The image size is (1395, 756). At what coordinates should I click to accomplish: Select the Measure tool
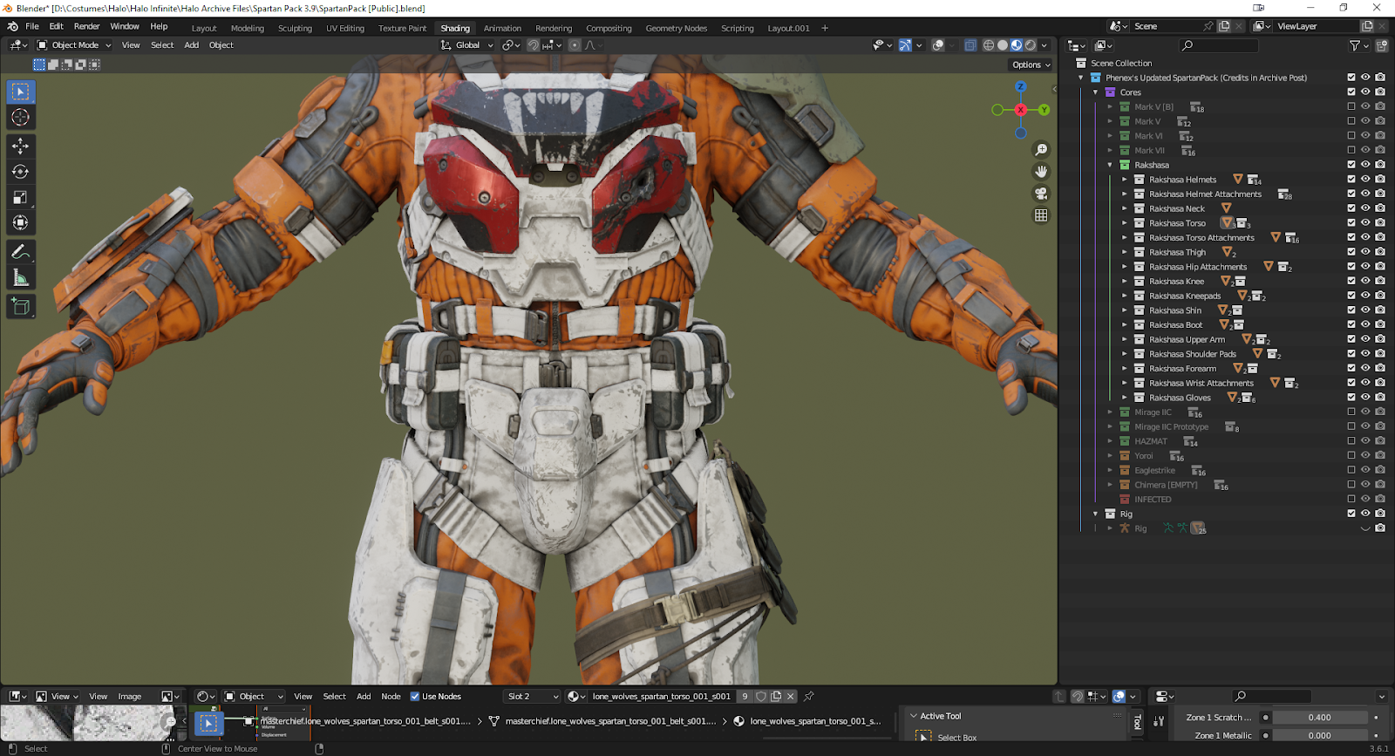tap(21, 278)
